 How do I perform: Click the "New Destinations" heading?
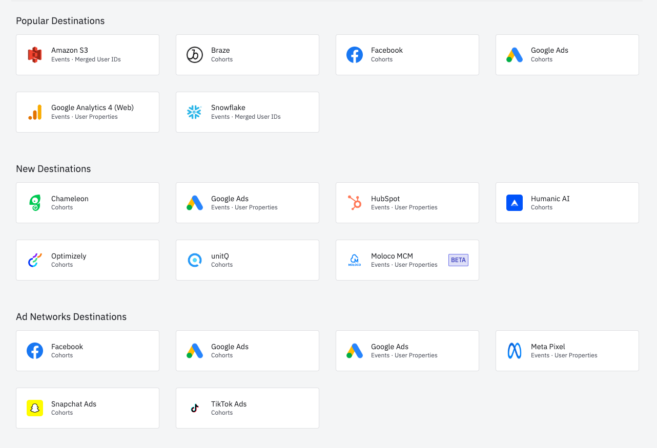(53, 169)
